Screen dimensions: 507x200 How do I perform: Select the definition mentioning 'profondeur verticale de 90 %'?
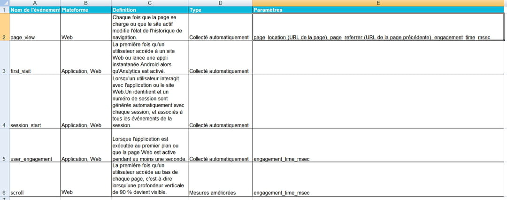(150, 179)
